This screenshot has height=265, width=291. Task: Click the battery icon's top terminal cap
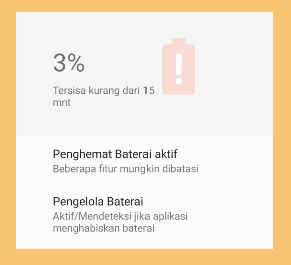(x=178, y=41)
